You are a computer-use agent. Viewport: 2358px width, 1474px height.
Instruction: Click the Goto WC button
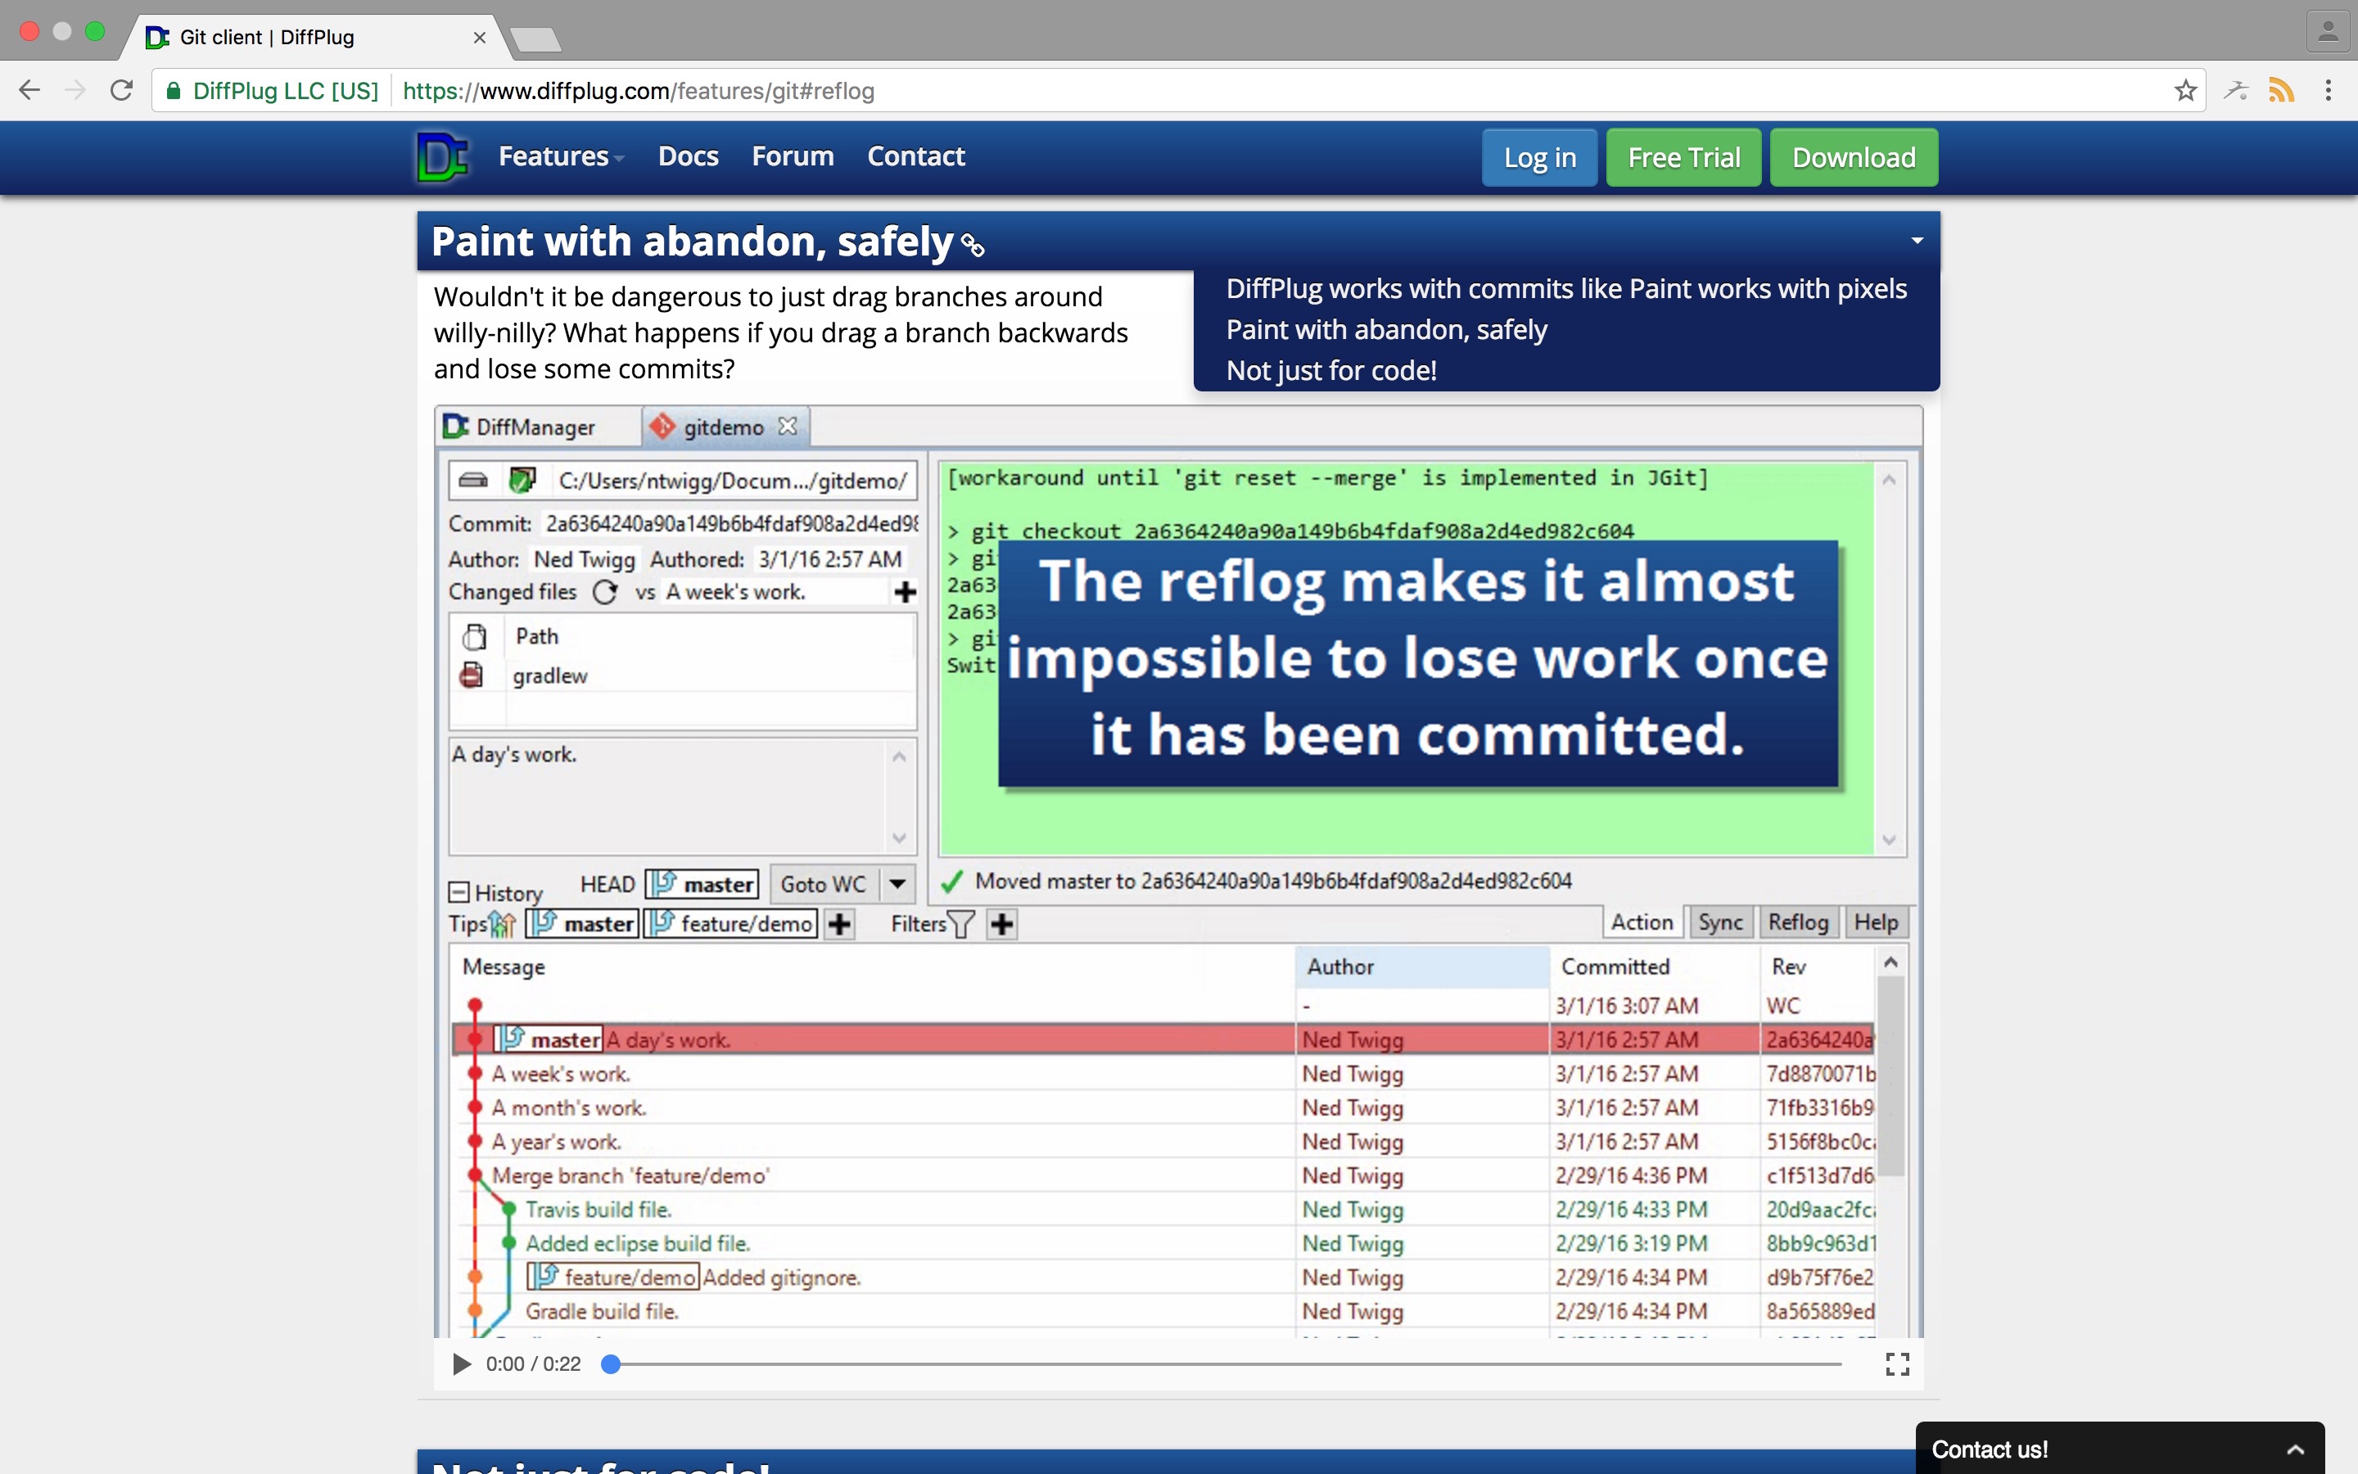click(824, 884)
